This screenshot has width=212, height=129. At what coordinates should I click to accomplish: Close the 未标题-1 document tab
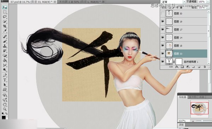(x=103, y=2)
